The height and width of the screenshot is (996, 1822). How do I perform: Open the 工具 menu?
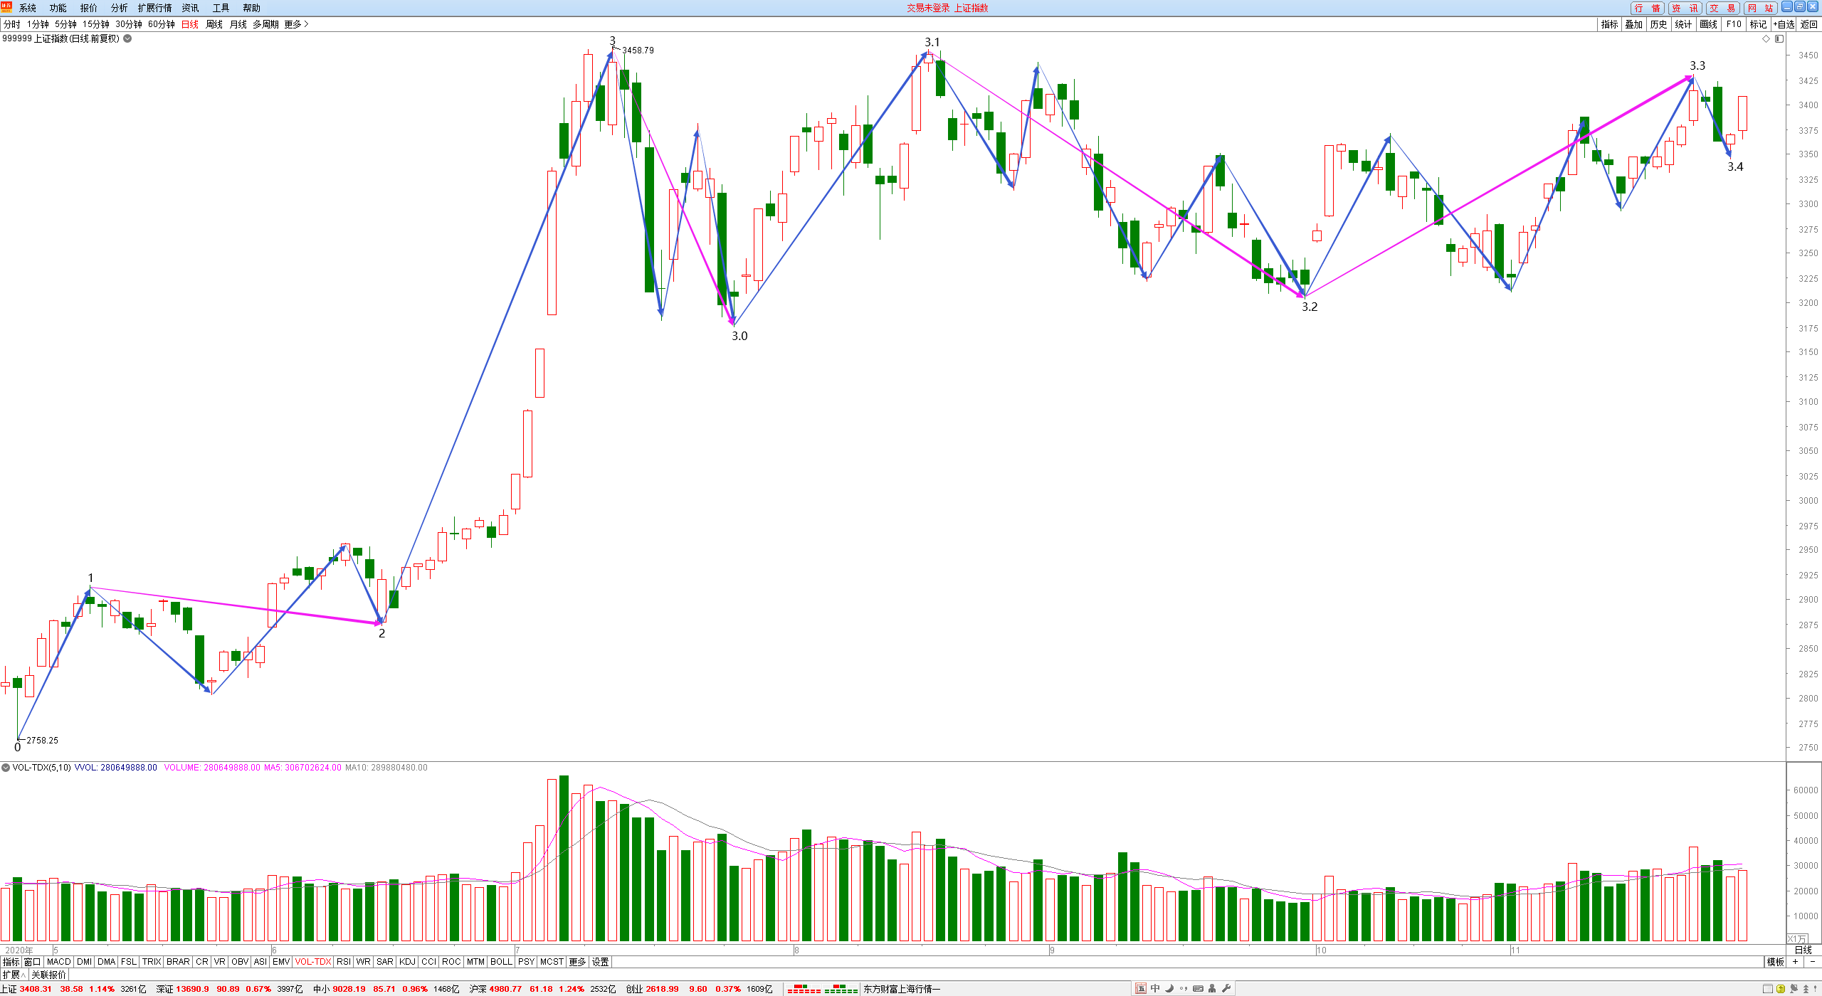[x=221, y=8]
